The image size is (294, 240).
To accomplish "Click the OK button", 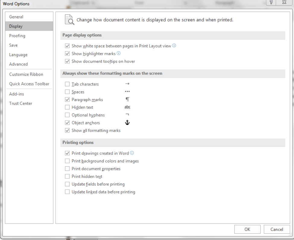I will [x=247, y=229].
